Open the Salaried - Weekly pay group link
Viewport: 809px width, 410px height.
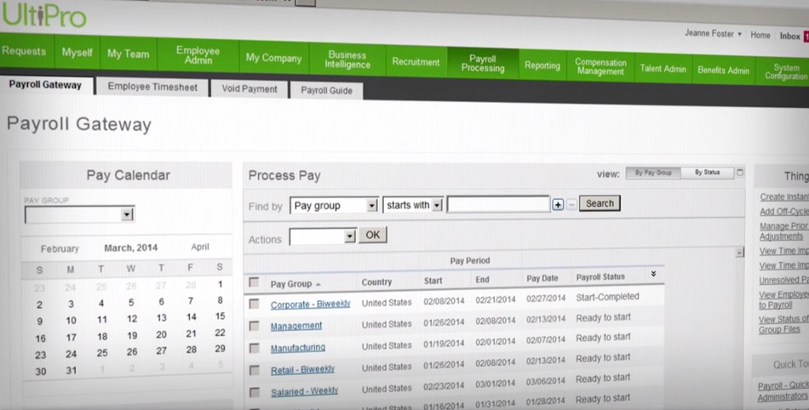[x=305, y=391]
